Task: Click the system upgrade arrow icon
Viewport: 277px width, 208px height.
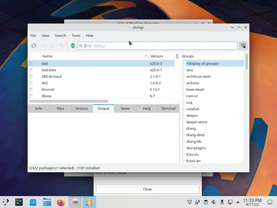Action: [x=43, y=46]
